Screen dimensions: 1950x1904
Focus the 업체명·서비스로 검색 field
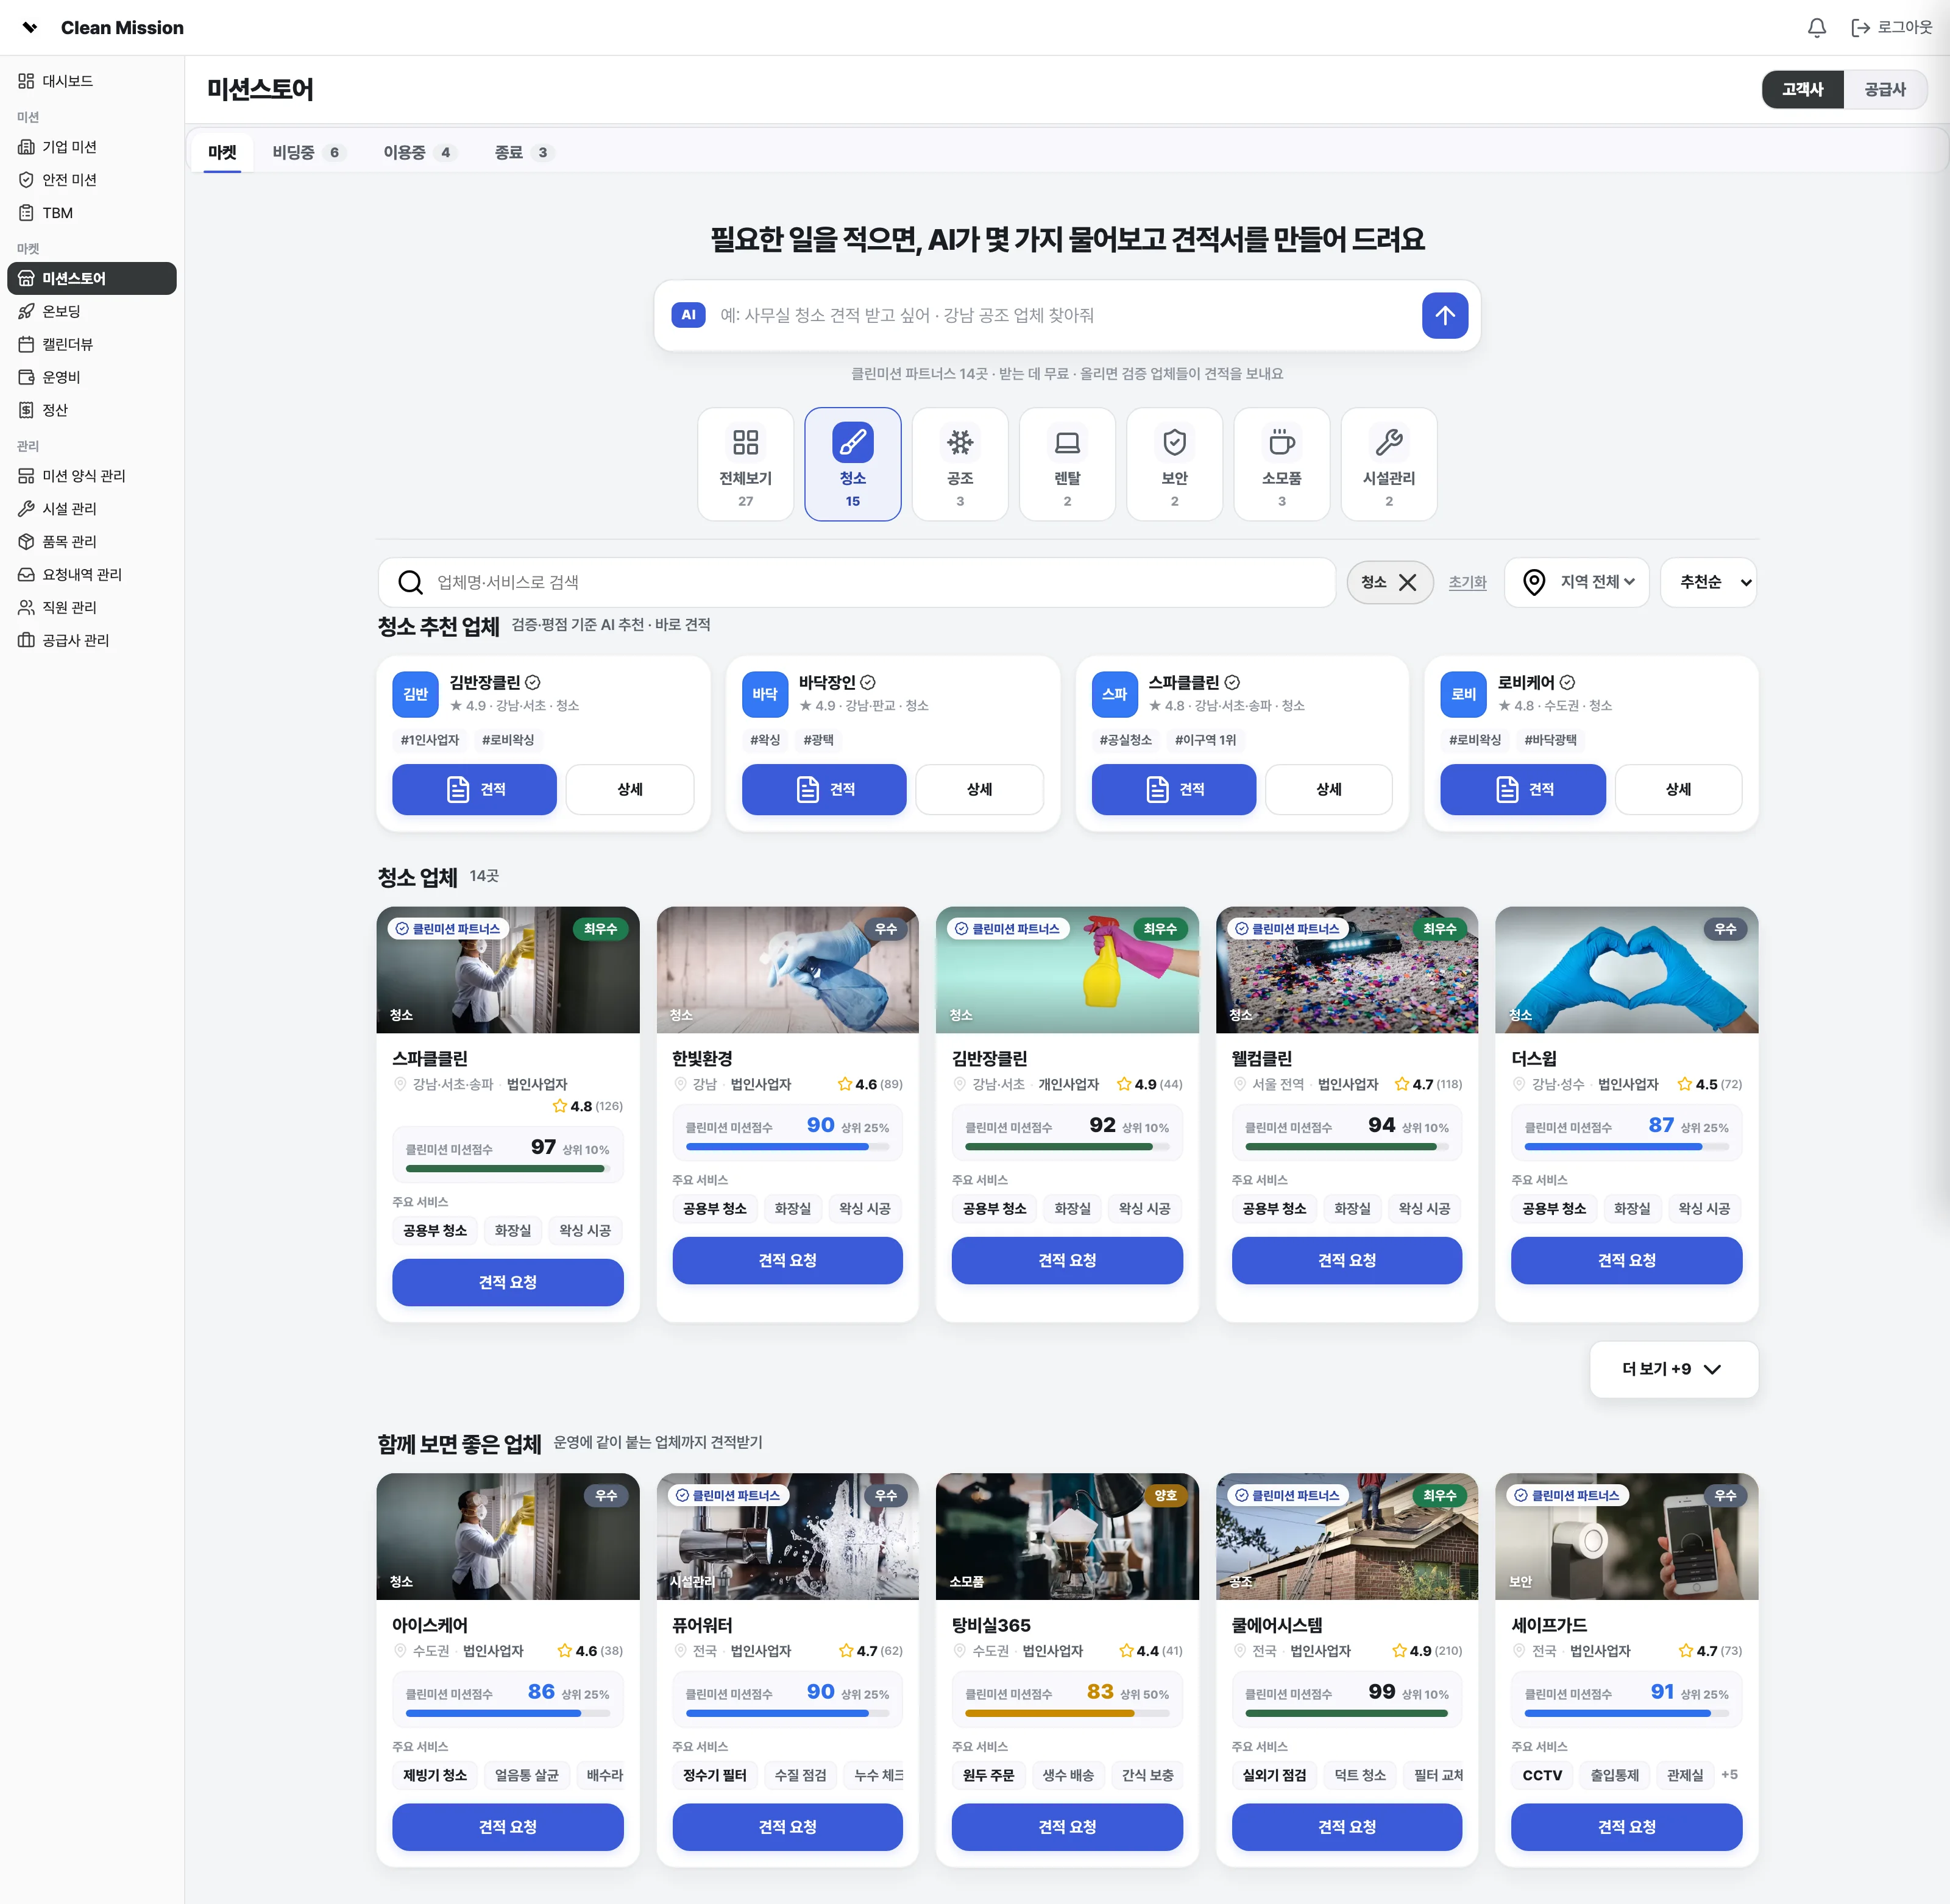[x=856, y=582]
